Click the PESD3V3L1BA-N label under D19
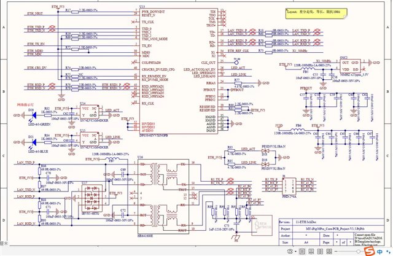 click(x=273, y=169)
